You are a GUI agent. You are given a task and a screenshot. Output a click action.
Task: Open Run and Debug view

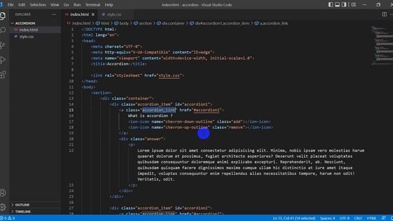[x=2, y=60]
